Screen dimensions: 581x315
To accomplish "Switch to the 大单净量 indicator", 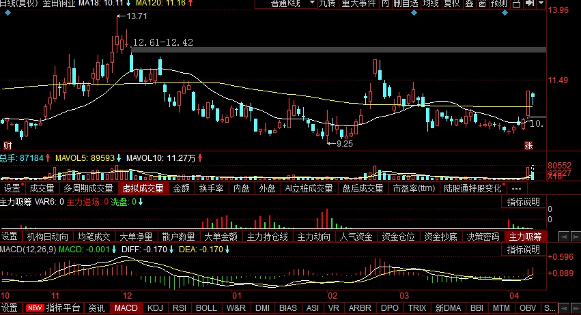I will click(136, 237).
